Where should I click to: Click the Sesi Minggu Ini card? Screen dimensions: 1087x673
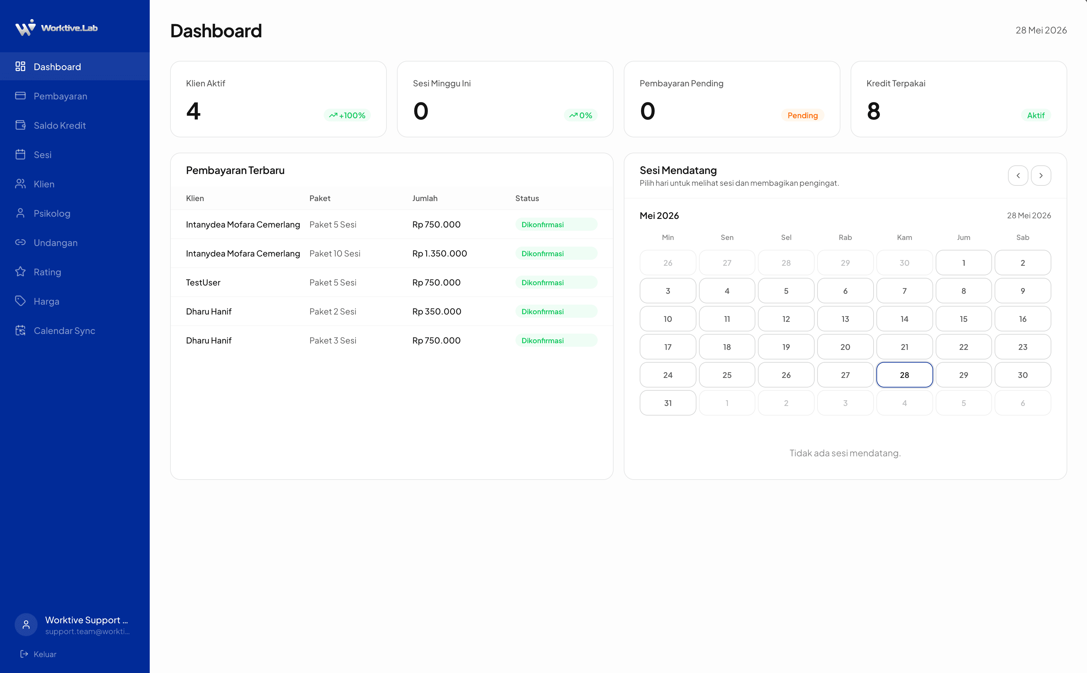505,99
